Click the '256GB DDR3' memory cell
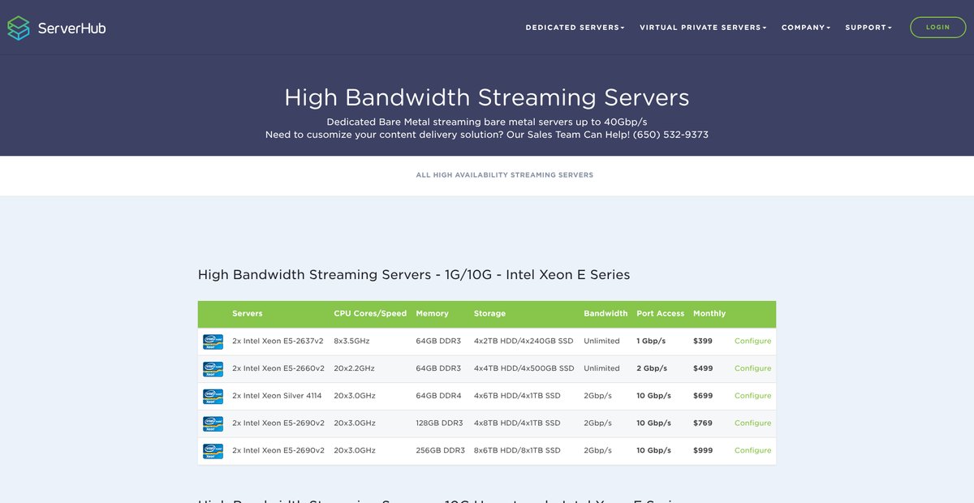This screenshot has width=974, height=503. tap(441, 450)
